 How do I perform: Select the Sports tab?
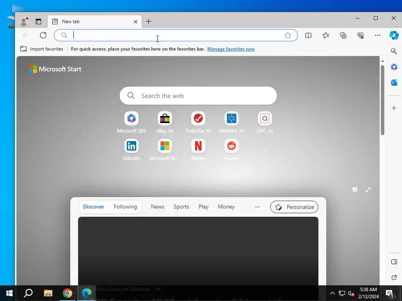click(x=181, y=207)
